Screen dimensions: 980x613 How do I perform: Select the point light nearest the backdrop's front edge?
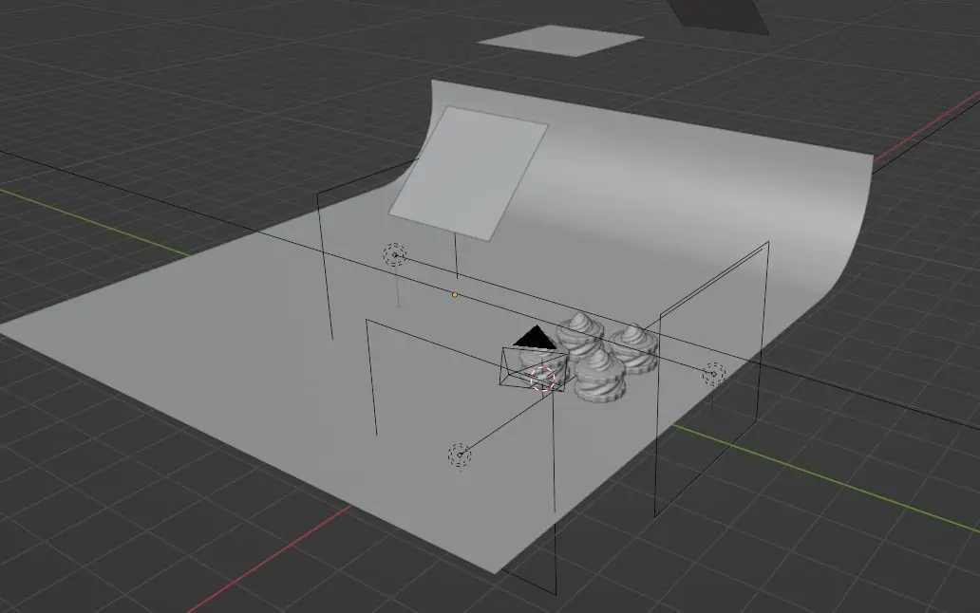point(460,455)
